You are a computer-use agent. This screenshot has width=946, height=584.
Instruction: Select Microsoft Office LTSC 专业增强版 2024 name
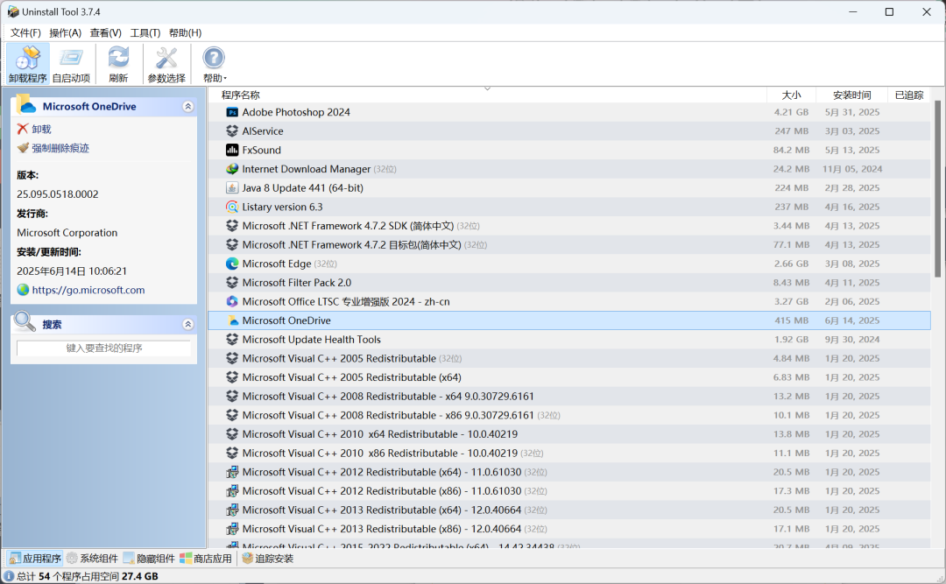346,302
